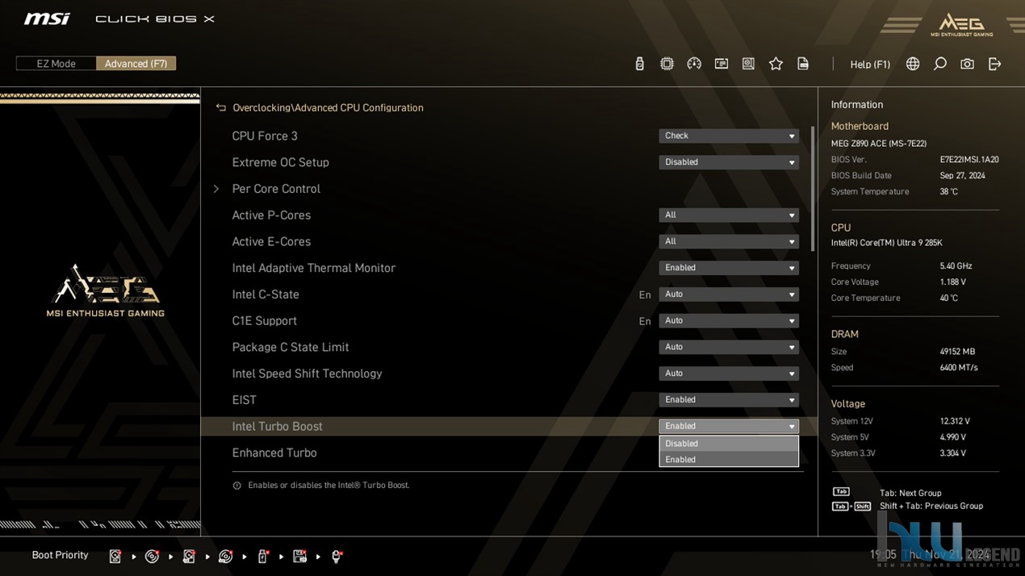Open the Active P-Cores dropdown
The height and width of the screenshot is (576, 1025).
[x=729, y=215]
